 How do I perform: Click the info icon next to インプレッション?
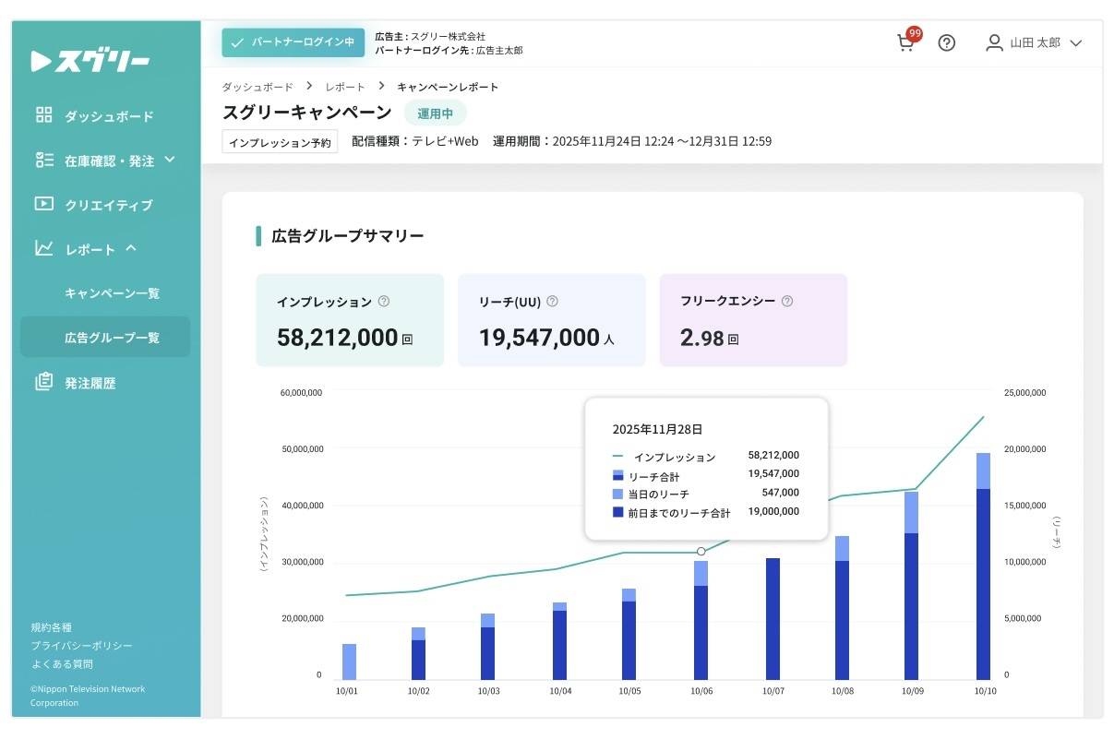pyautogui.click(x=384, y=301)
